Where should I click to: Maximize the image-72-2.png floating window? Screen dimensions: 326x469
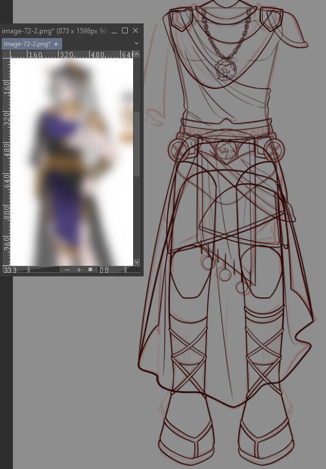coord(125,30)
